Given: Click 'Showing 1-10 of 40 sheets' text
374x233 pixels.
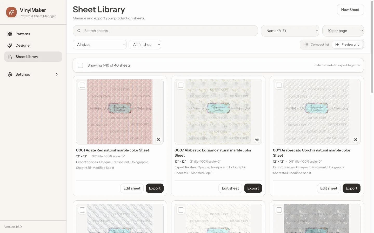Looking at the screenshot, I should (x=109, y=65).
